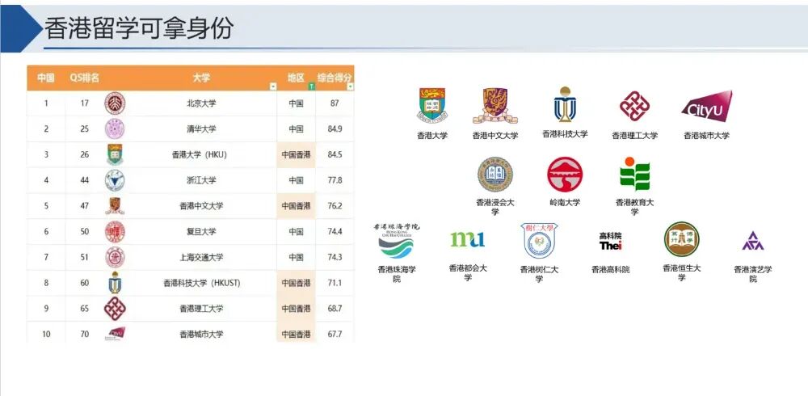Click the 高科院 Thei logo

click(x=610, y=241)
